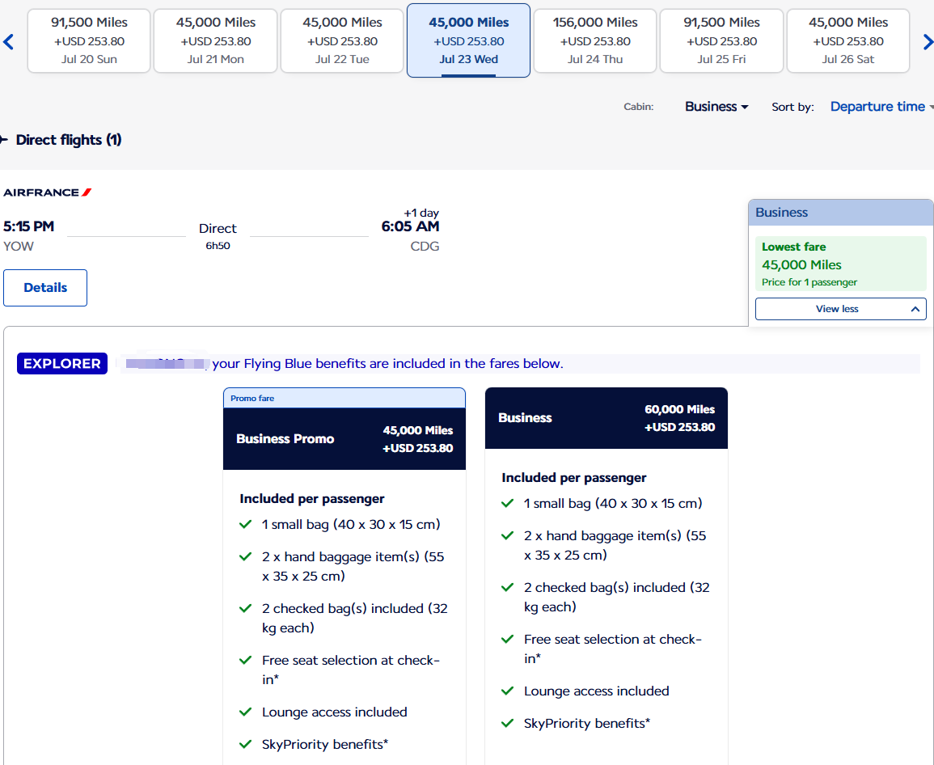Click checkmark beside Promo SkyPriority benefits
934x765 pixels.
245,744
